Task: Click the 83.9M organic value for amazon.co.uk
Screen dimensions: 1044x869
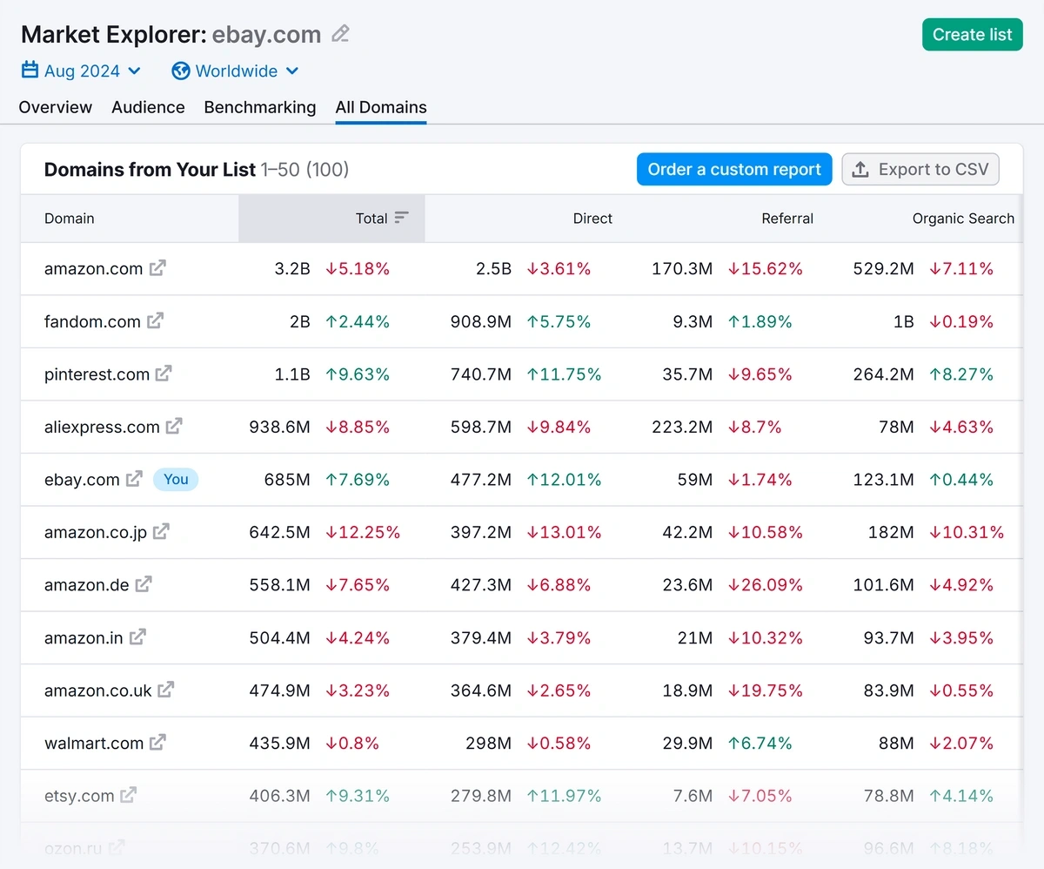Action: tap(888, 690)
